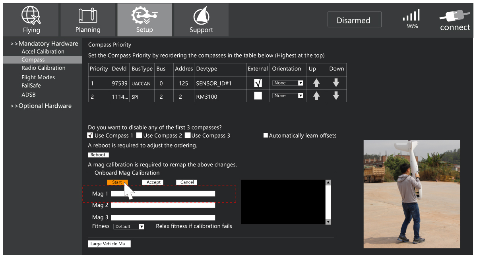Open Radio Calibration in the sidebar

[x=44, y=68]
